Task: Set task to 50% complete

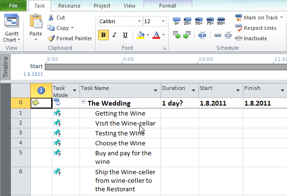Action: (x=198, y=21)
